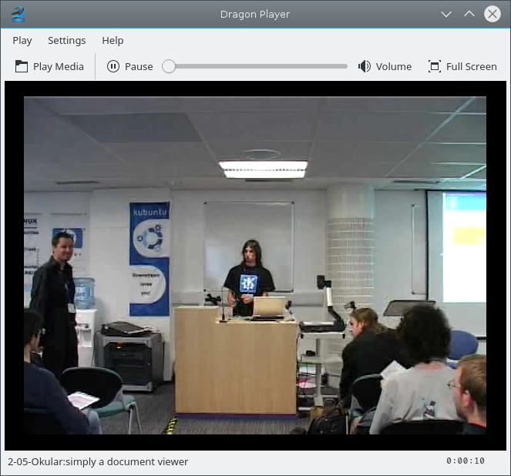Image resolution: width=511 pixels, height=476 pixels.
Task: Maximize the window with the up chevron
Action: pos(469,14)
